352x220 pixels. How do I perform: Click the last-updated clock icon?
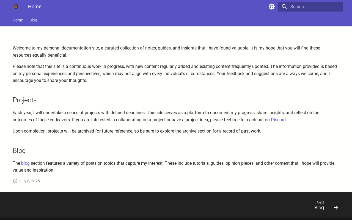tap(15, 181)
